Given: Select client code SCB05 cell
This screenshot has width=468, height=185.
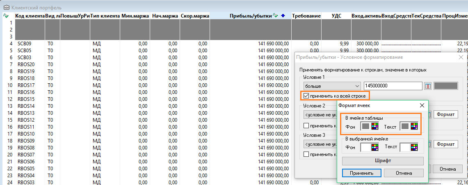Looking at the screenshot, I should click(30, 51).
